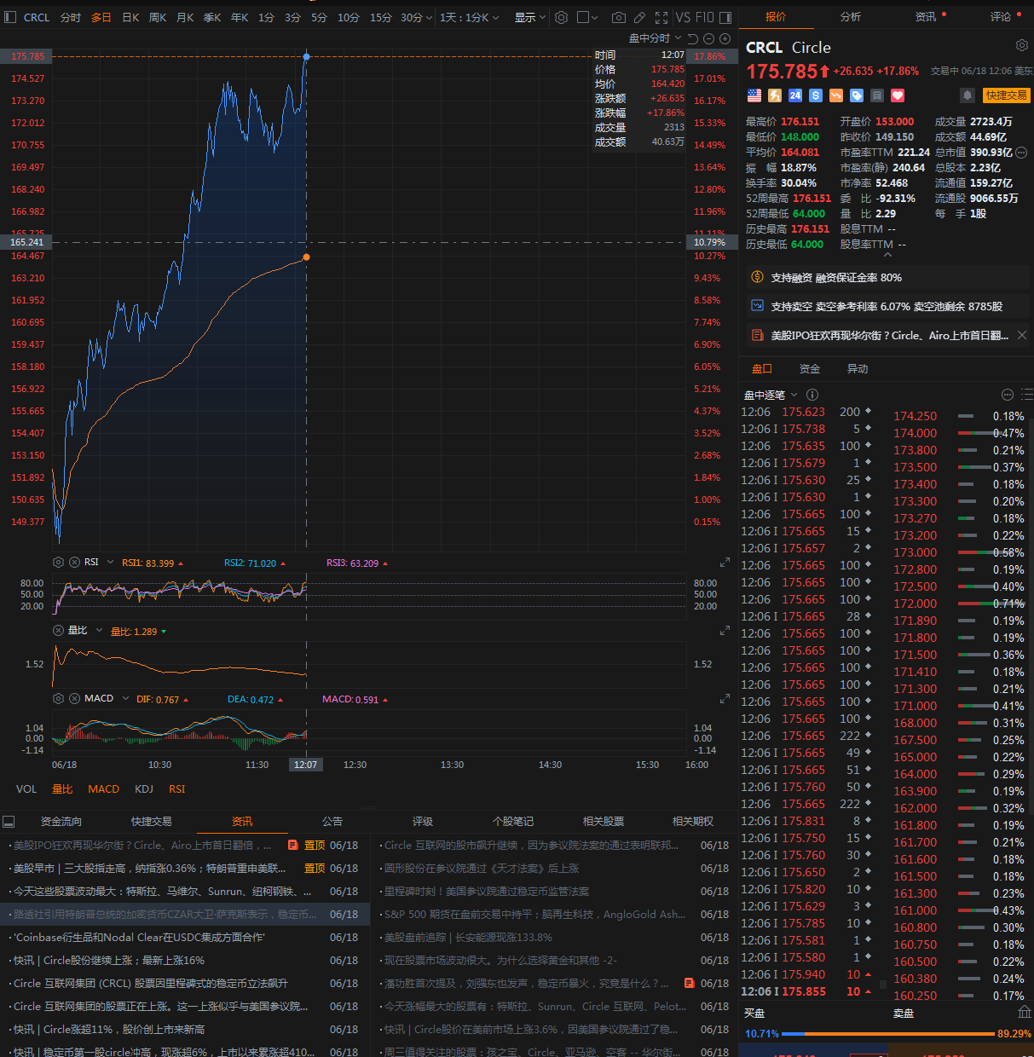Open 支持融资 margin rate row
Image resolution: width=1034 pixels, height=1057 pixels.
tap(887, 277)
